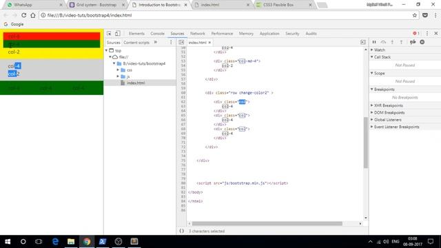Click the step into function icon
This screenshot has height=248, width=441.
pos(392,42)
